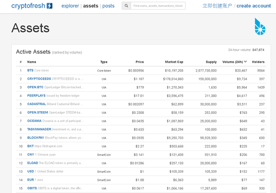
Task: Click the PEERPLAYS supply 211,380
Action: click(x=211, y=96)
